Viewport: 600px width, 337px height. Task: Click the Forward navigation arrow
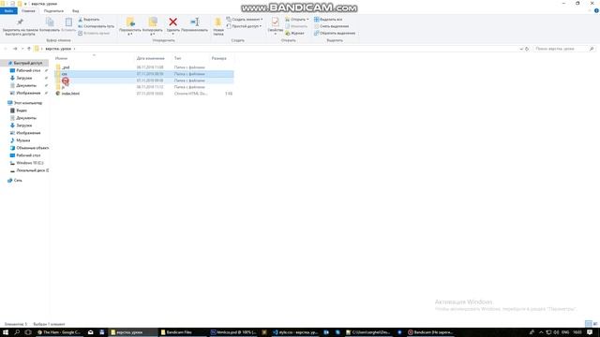coord(15,49)
